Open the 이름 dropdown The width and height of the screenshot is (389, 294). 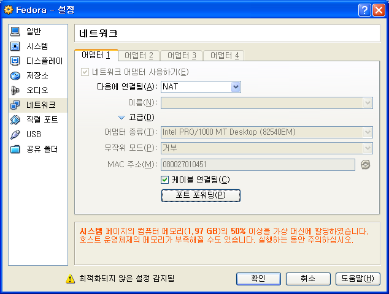tap(267, 103)
